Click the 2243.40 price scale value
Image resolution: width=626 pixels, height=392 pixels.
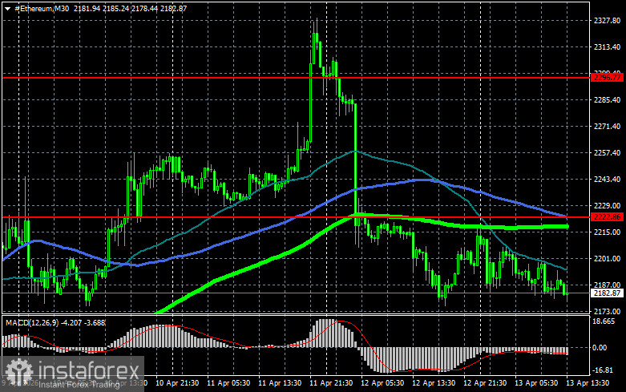(607, 179)
